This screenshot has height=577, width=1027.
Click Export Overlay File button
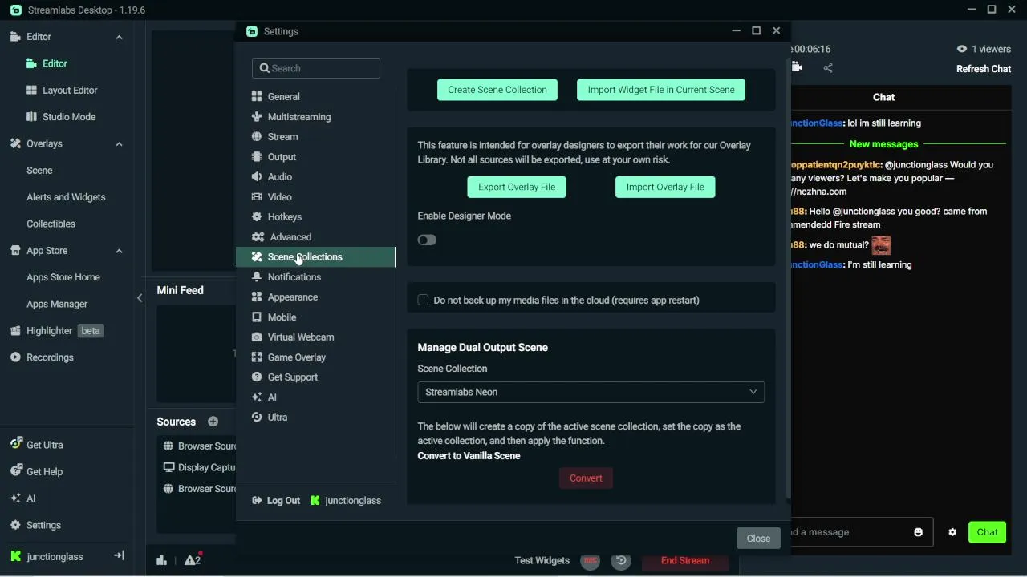pyautogui.click(x=517, y=187)
